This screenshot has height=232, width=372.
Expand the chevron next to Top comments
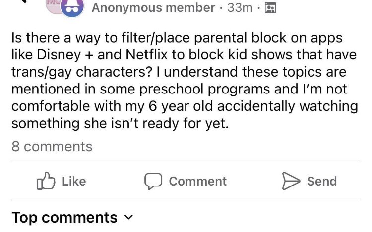pyautogui.click(x=128, y=217)
